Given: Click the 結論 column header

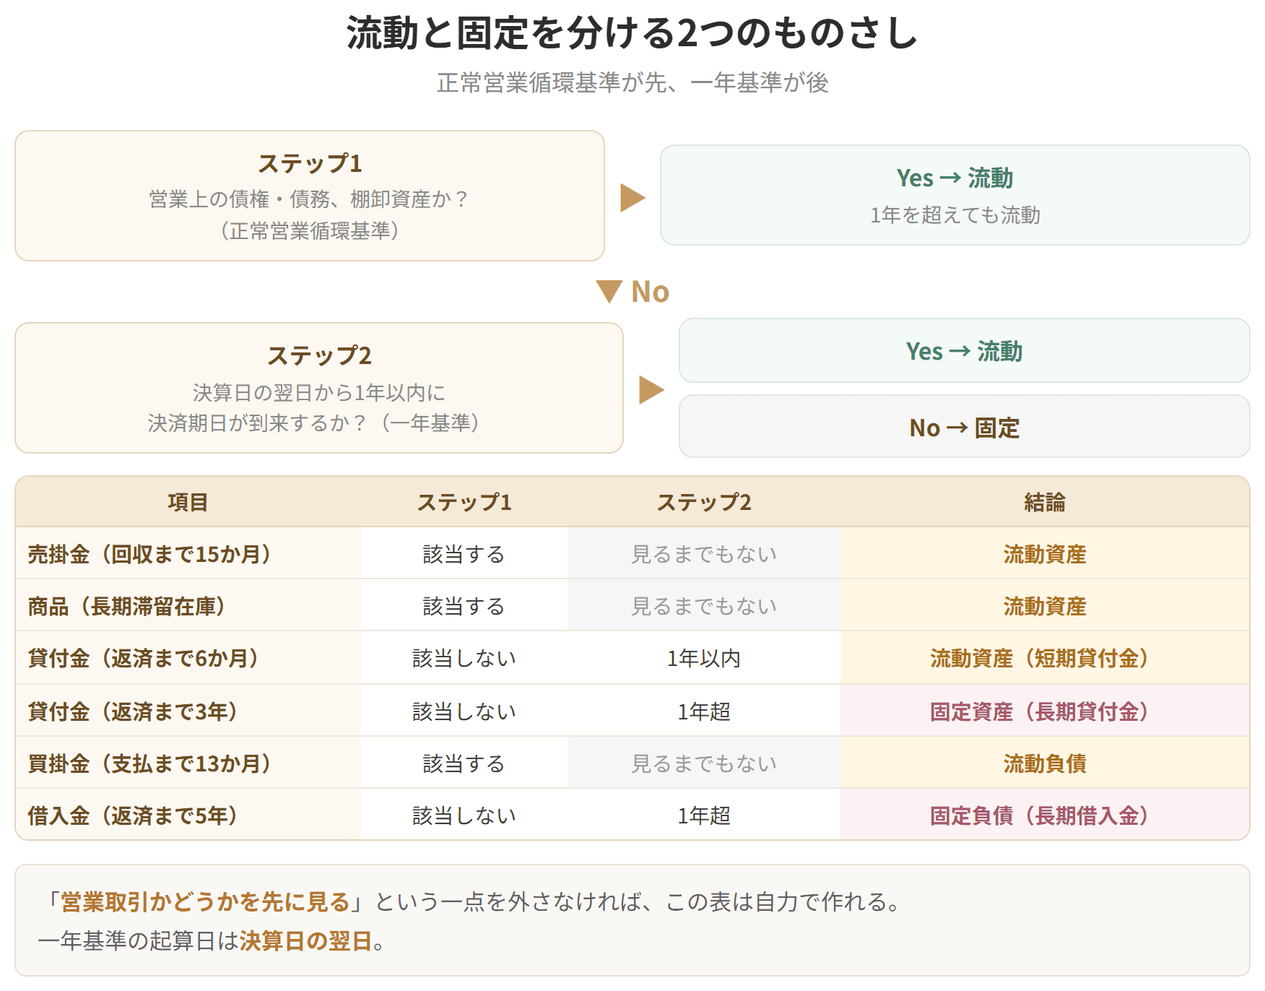Looking at the screenshot, I should 1045,502.
